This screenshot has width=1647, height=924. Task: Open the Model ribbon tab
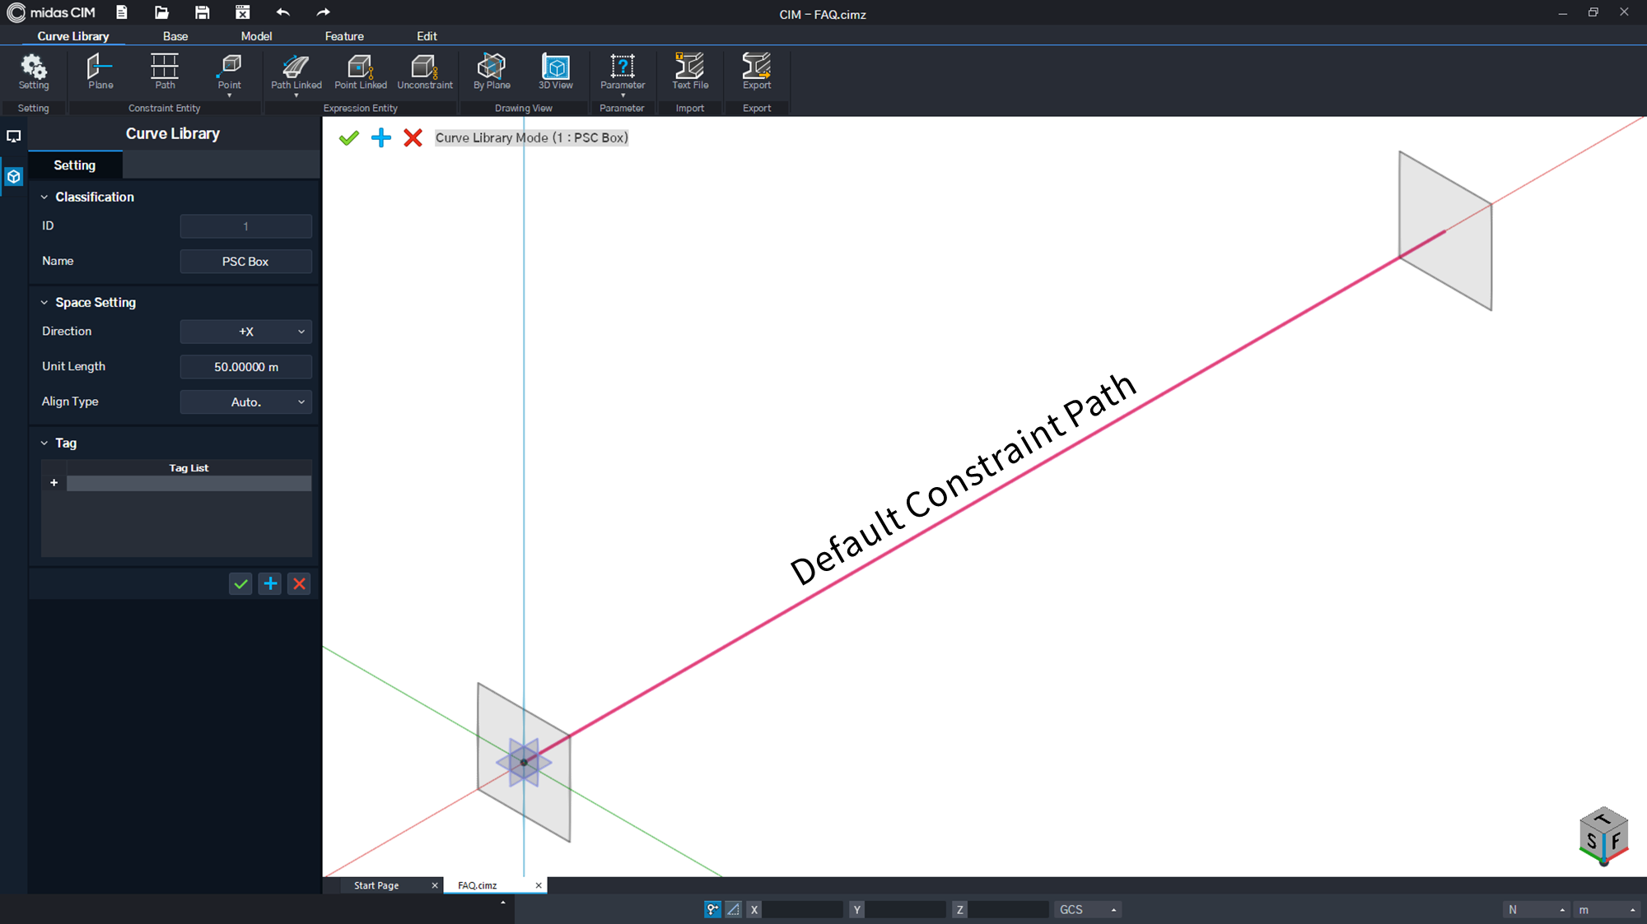(x=256, y=36)
